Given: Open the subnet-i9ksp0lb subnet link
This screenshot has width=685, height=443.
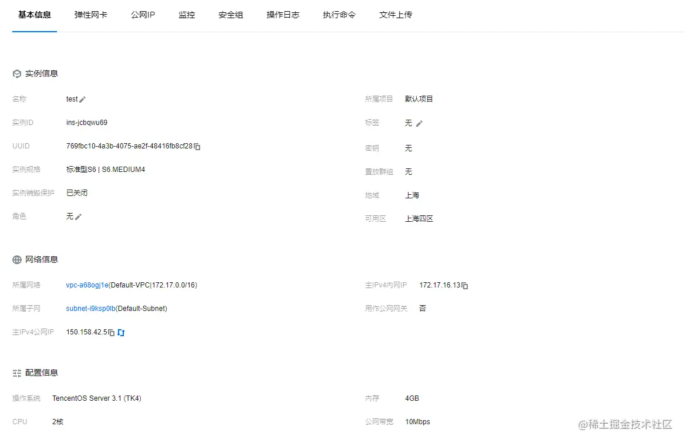Looking at the screenshot, I should (90, 309).
